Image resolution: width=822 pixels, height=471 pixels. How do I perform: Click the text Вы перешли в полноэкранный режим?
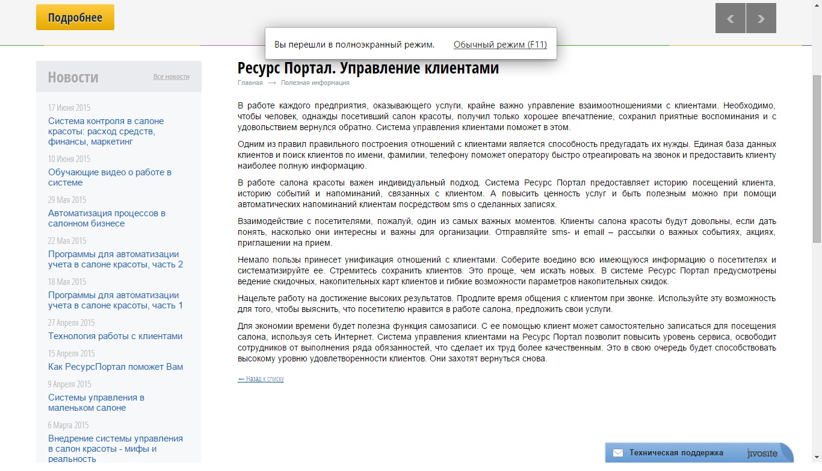[x=354, y=45]
